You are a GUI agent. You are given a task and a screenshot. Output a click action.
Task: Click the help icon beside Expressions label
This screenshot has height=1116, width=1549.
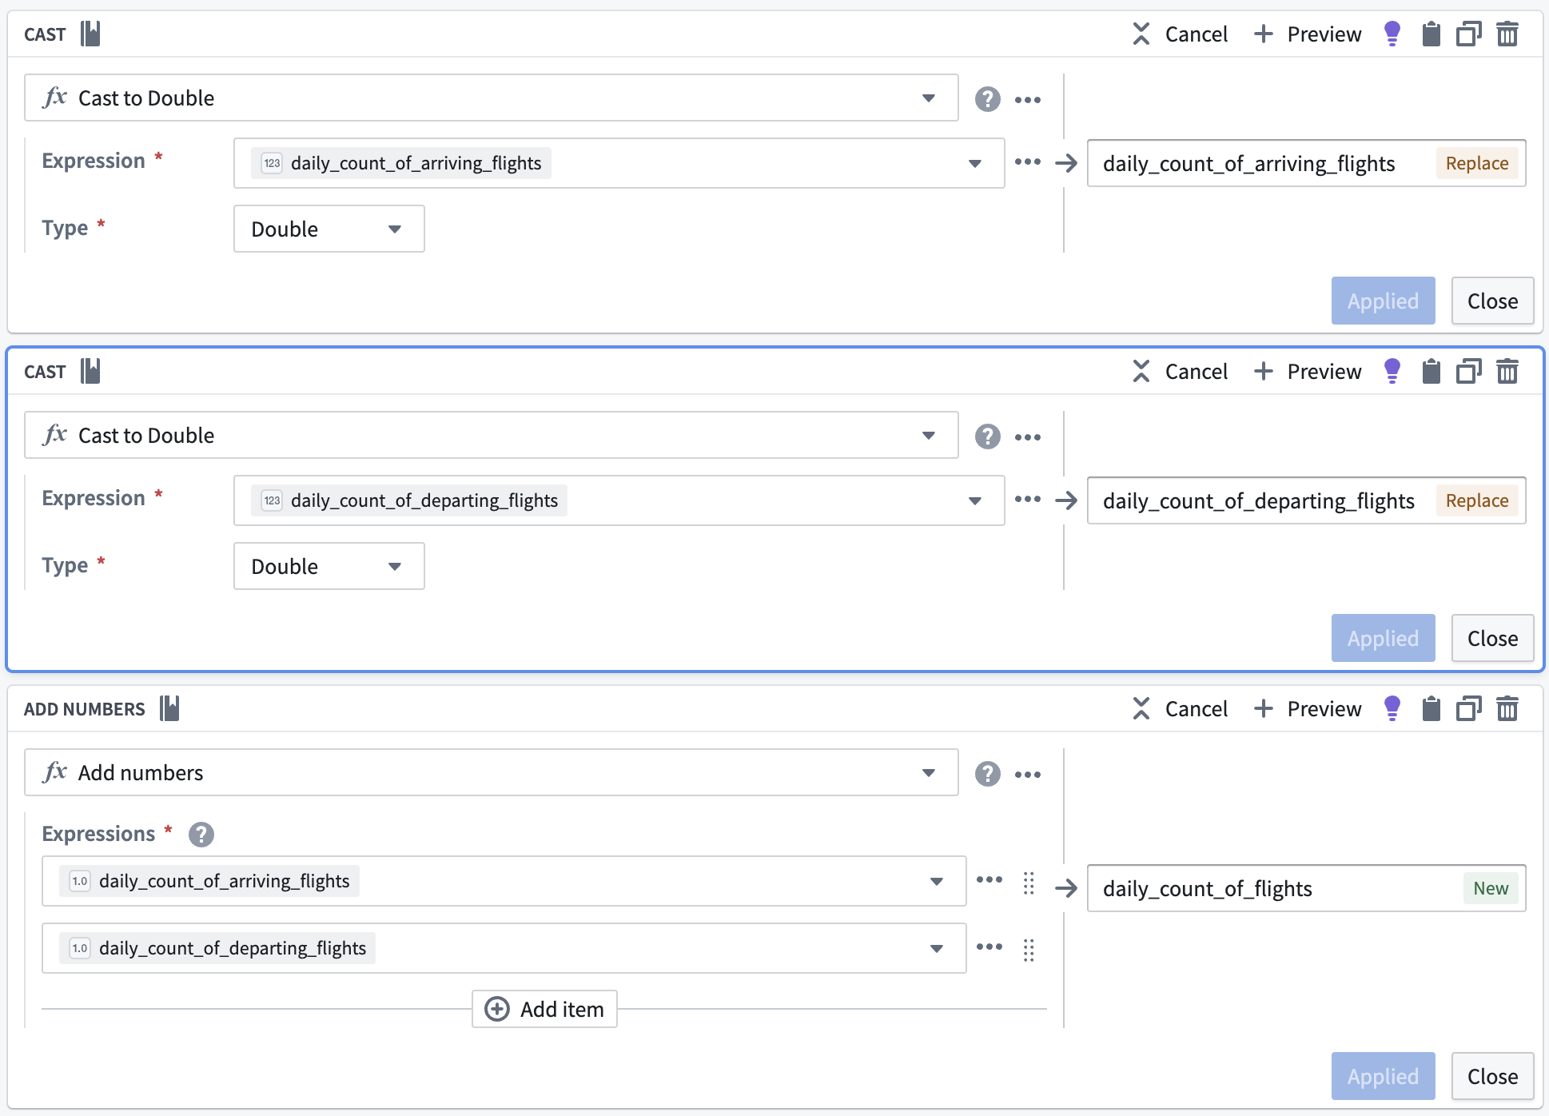[x=201, y=835]
